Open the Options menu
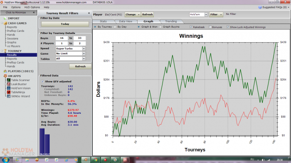 [x=16, y=7]
